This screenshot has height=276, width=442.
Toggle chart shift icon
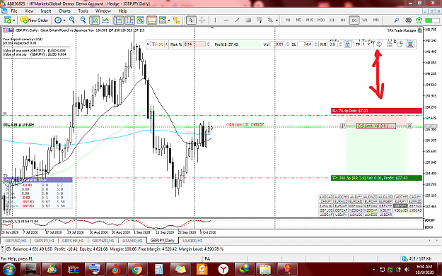[x=129, y=20]
